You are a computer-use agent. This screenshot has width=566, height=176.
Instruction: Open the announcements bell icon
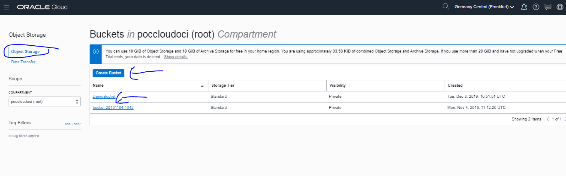[524, 7]
